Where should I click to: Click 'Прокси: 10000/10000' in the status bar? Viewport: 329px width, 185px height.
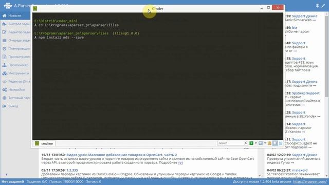click(66, 181)
